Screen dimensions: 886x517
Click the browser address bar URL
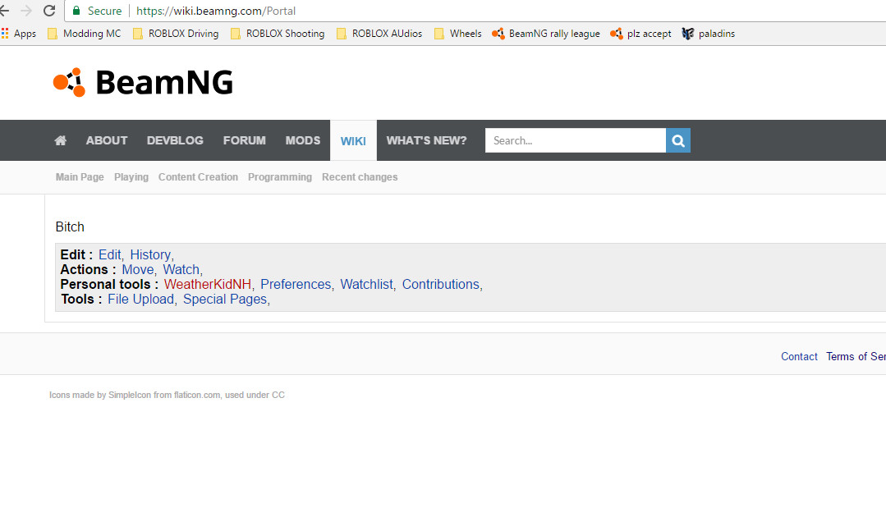tap(216, 11)
